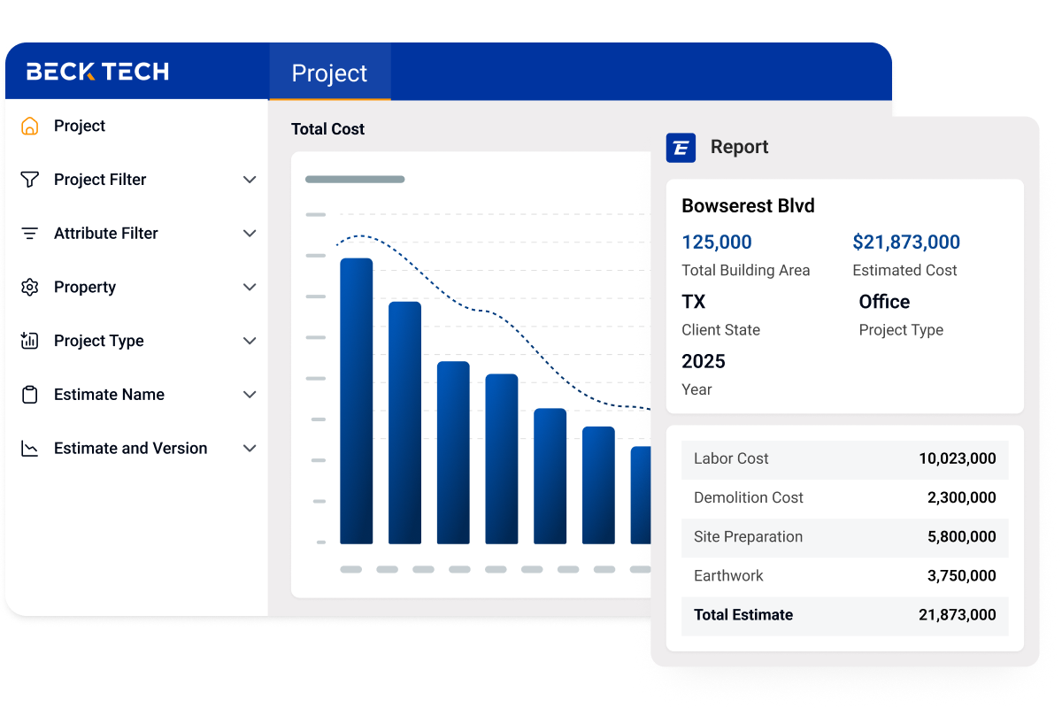Click the Report panel E logo icon
Viewport: 1062px width, 708px height.
pos(681,148)
